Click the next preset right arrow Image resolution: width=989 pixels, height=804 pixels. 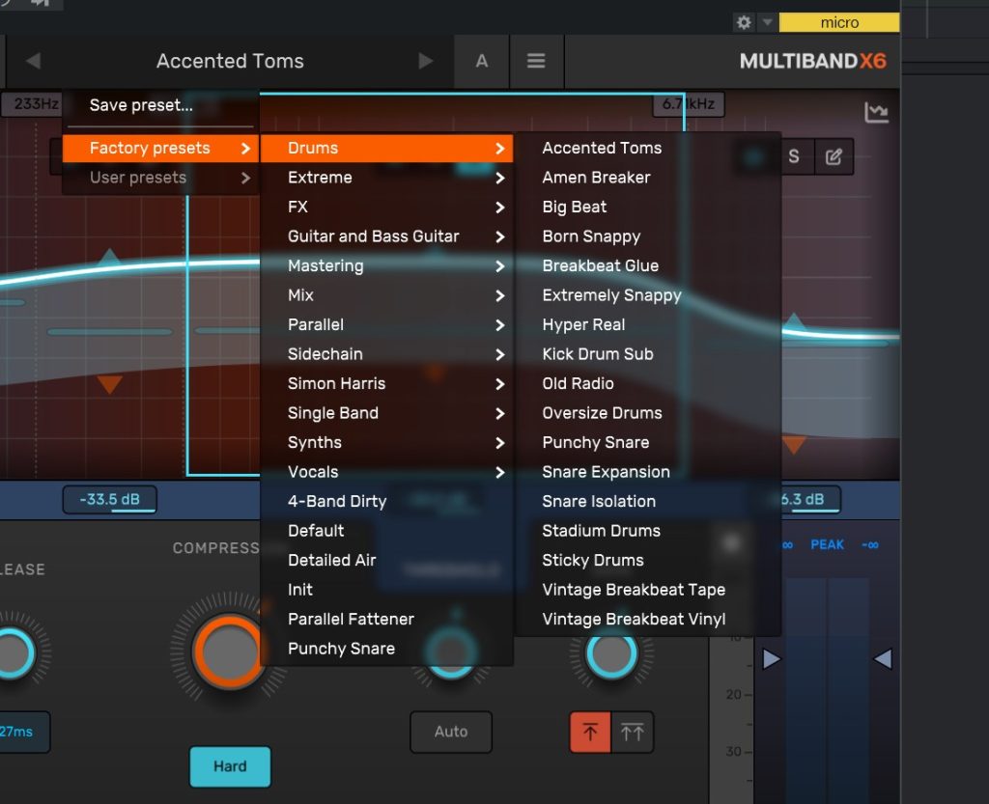pyautogui.click(x=426, y=61)
